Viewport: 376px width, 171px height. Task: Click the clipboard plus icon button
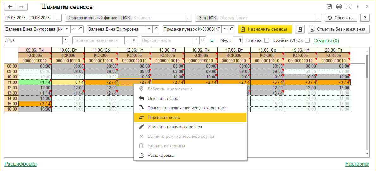[299, 29]
